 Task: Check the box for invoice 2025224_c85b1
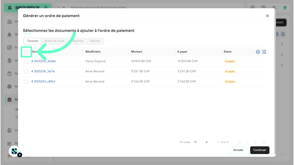(26, 82)
